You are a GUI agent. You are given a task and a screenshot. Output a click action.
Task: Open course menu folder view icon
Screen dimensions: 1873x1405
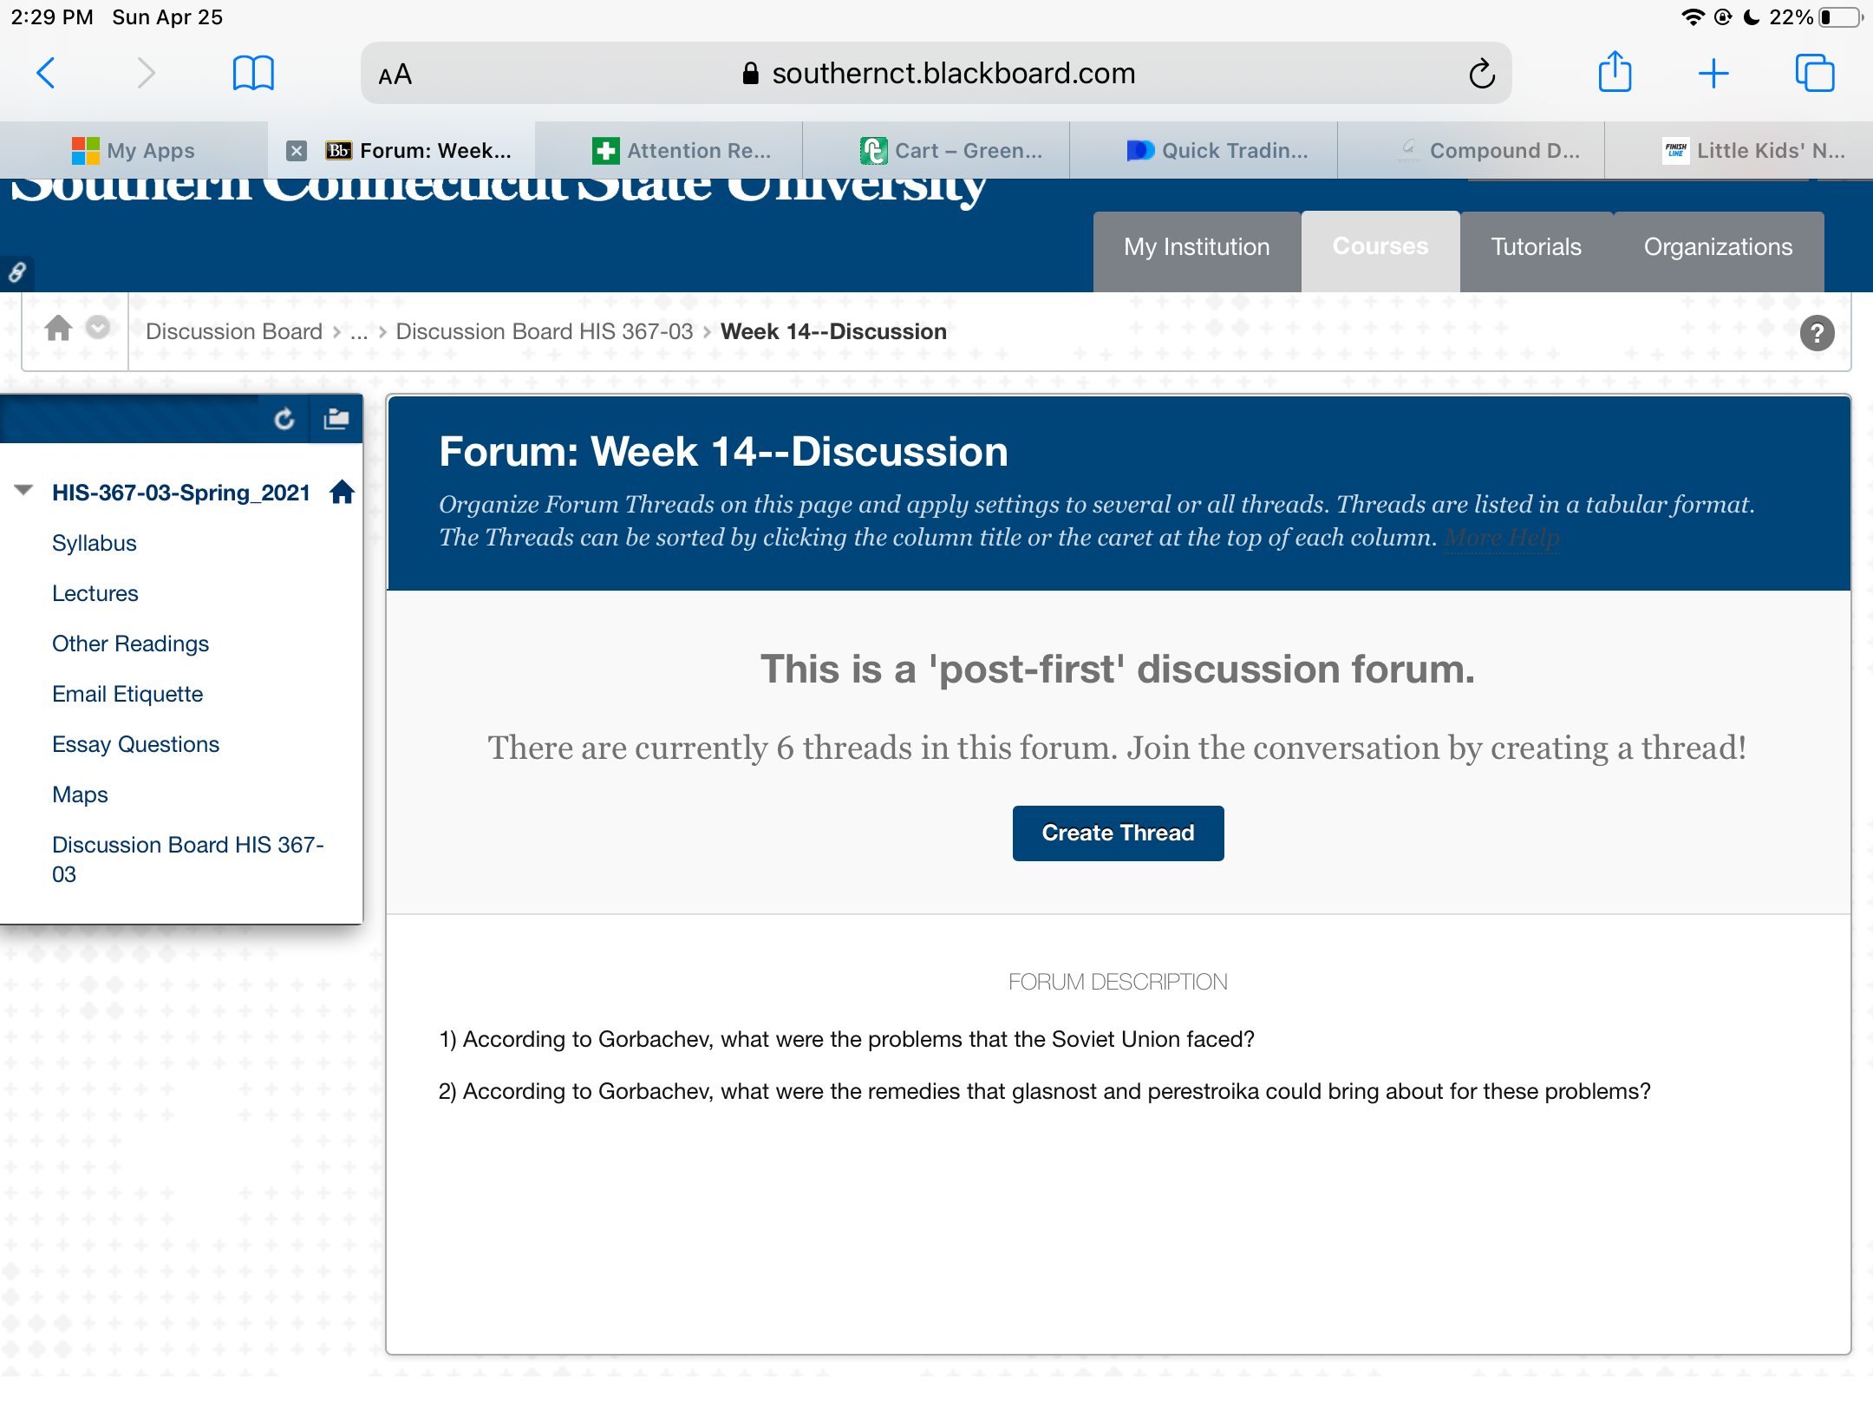coord(336,420)
